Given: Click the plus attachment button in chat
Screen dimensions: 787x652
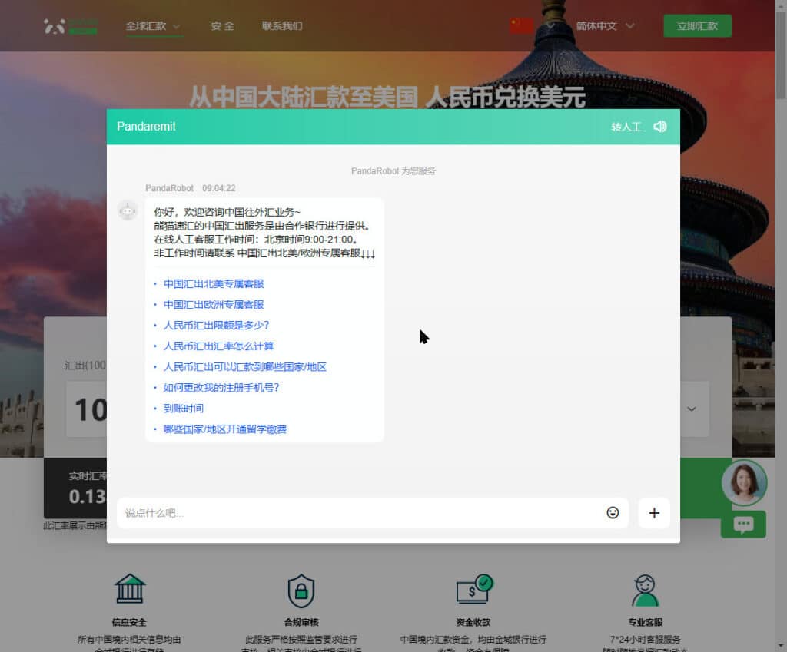Looking at the screenshot, I should tap(654, 512).
